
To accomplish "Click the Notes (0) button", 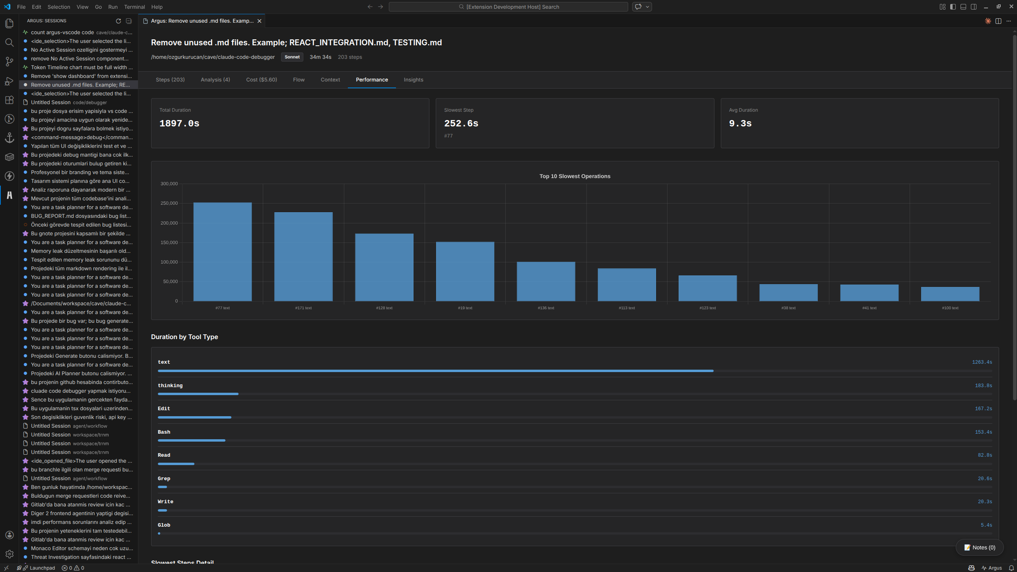I will pos(979,547).
